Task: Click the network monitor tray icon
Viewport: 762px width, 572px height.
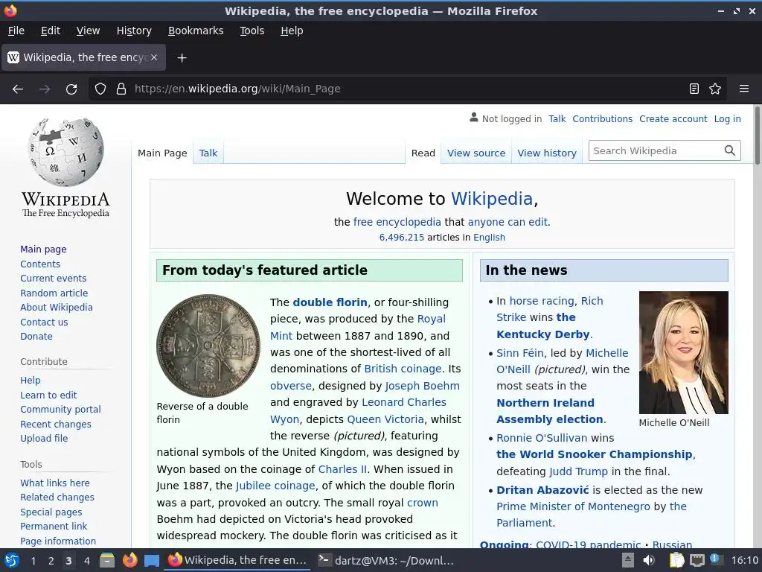Action: (x=697, y=561)
